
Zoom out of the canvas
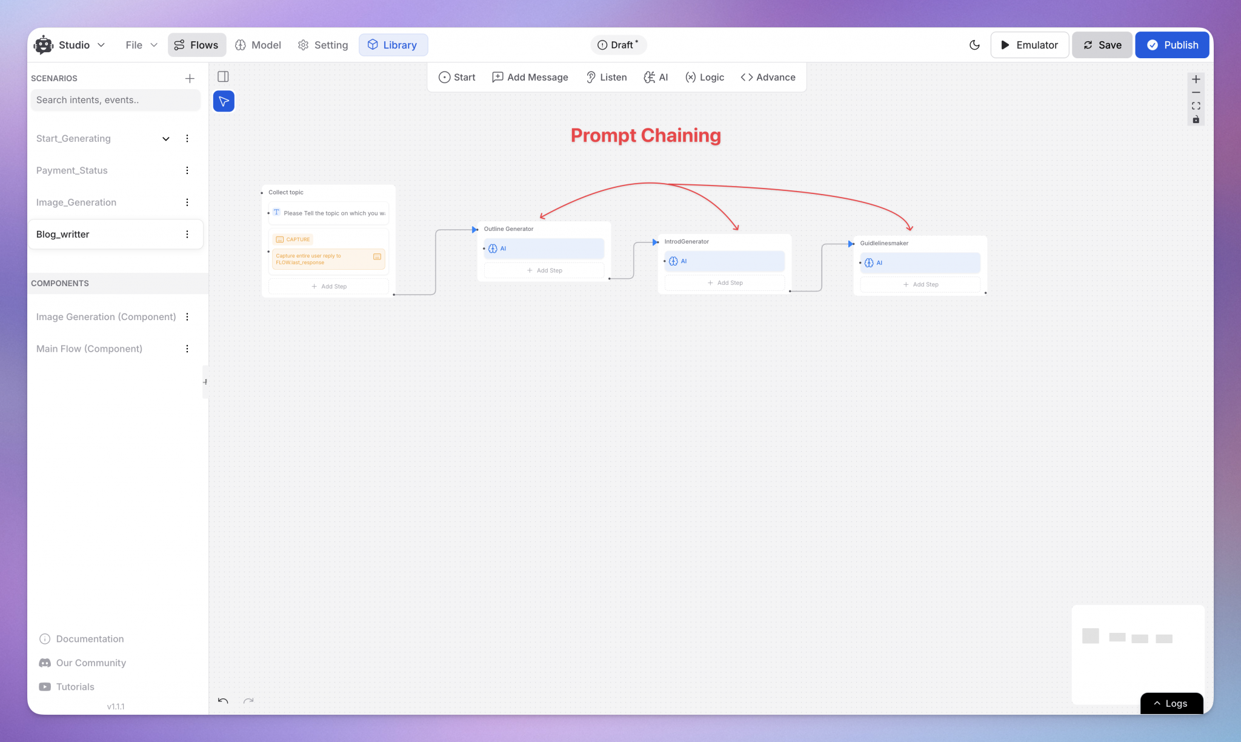pos(1196,92)
